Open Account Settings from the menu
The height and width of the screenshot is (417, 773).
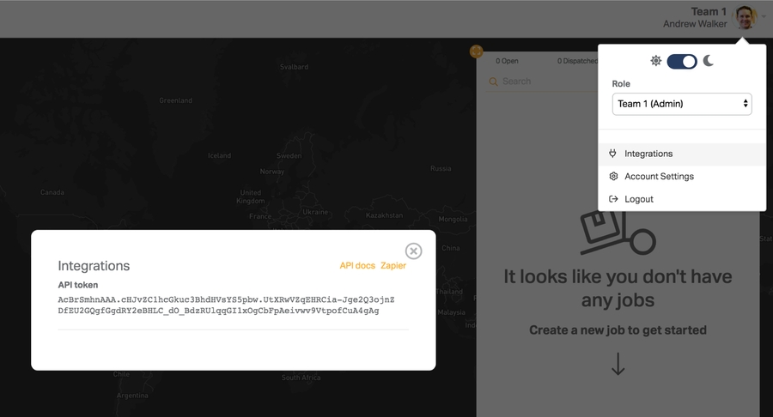pos(659,176)
